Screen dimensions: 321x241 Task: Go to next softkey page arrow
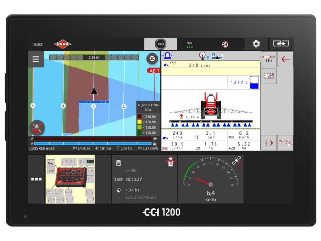pos(269,143)
